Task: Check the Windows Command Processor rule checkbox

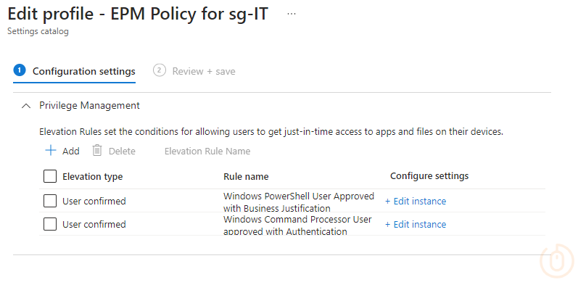Action: (50, 224)
